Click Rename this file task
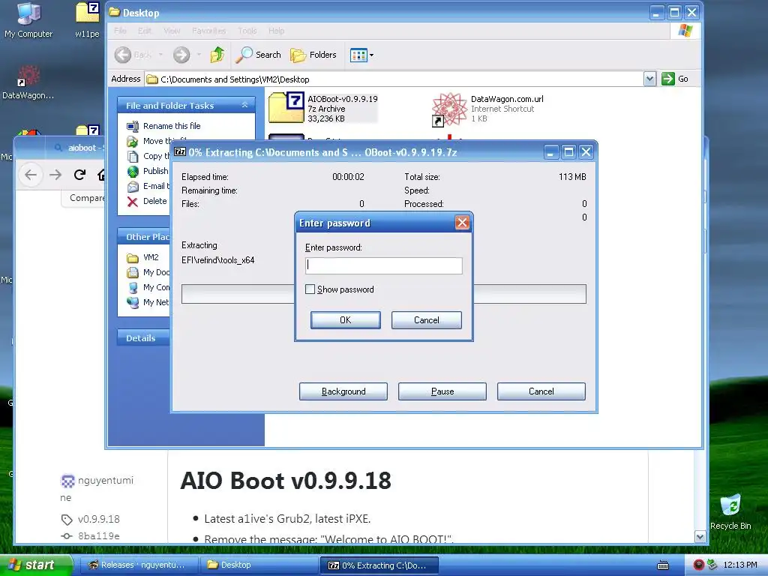Viewport: 768px width, 576px height. 172,126
